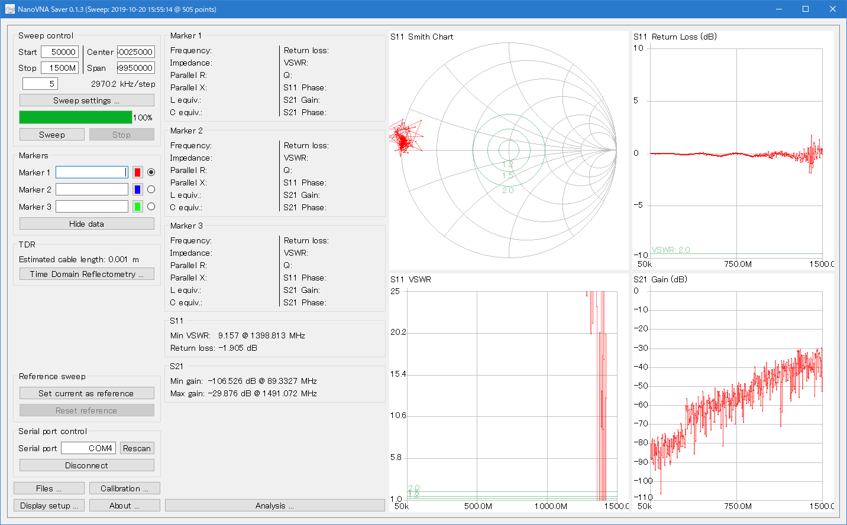Click the Marker 3 frequency input

[x=92, y=207]
